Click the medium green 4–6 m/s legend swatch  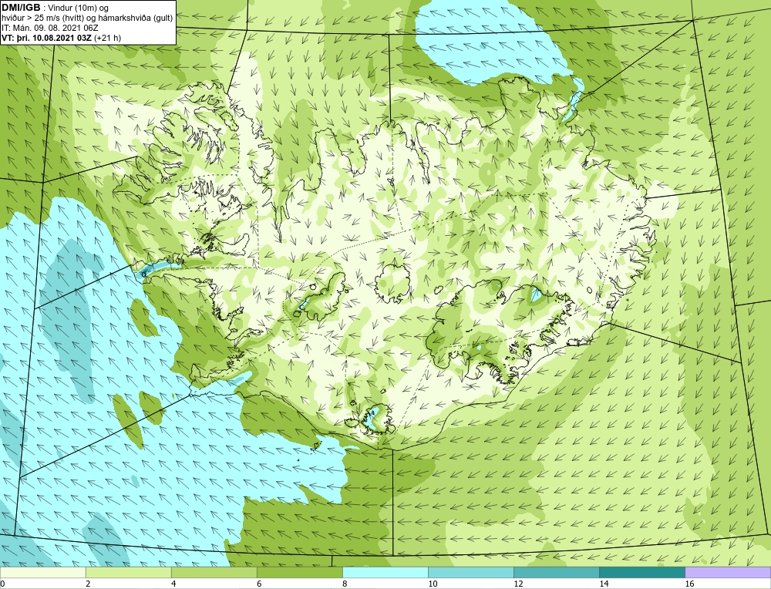[x=214, y=572]
